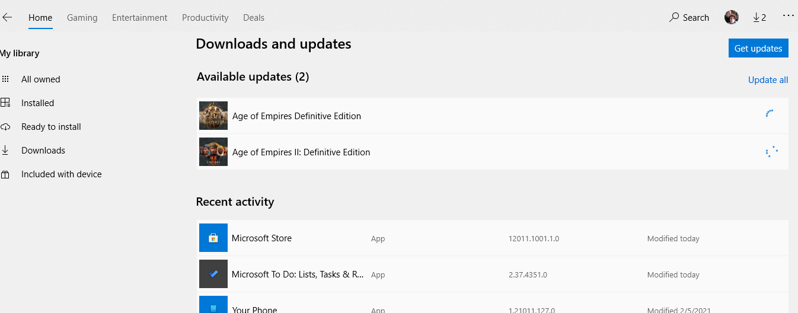Click the Search magnifier icon
The height and width of the screenshot is (313, 798).
coord(674,18)
